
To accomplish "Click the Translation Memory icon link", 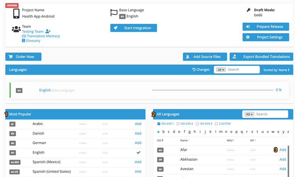I will [x=24, y=36].
